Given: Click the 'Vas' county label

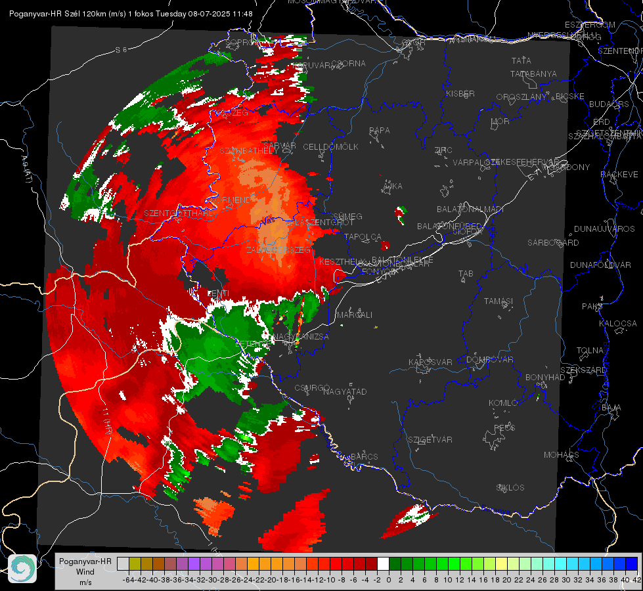Looking at the screenshot, I should click(x=268, y=221).
